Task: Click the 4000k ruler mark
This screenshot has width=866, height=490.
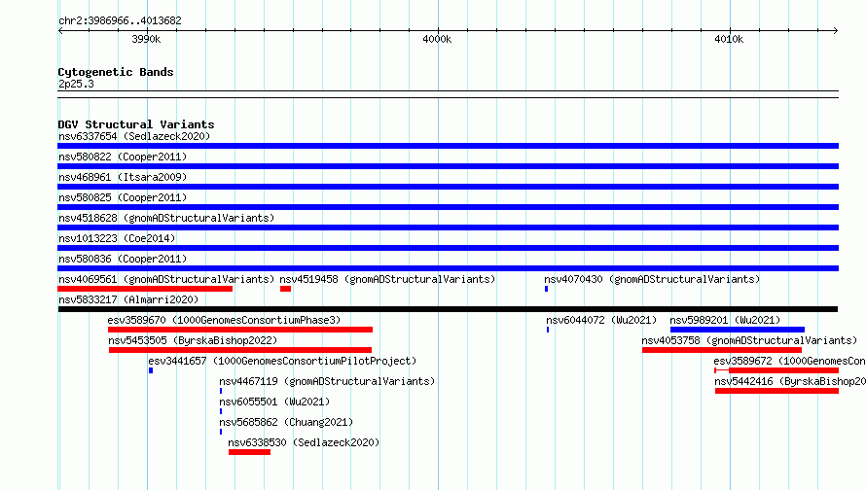Action: click(x=438, y=39)
